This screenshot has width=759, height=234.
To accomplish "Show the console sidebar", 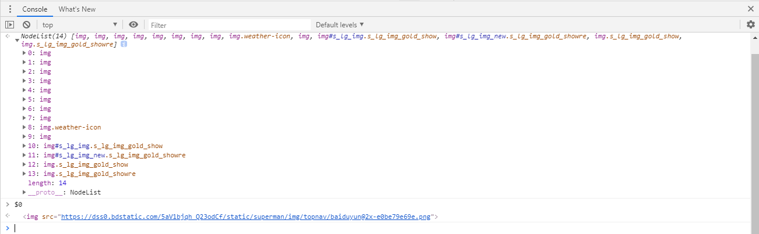I will pyautogui.click(x=9, y=24).
